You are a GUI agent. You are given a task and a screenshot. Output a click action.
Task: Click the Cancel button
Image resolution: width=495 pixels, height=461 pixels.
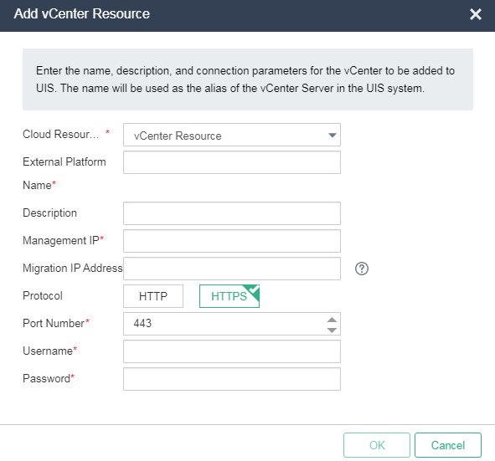[x=448, y=445]
